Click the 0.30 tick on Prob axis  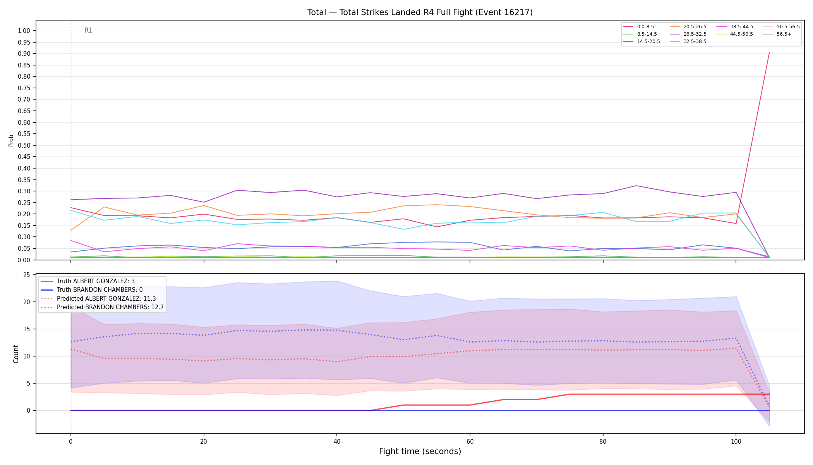pyautogui.click(x=24, y=191)
